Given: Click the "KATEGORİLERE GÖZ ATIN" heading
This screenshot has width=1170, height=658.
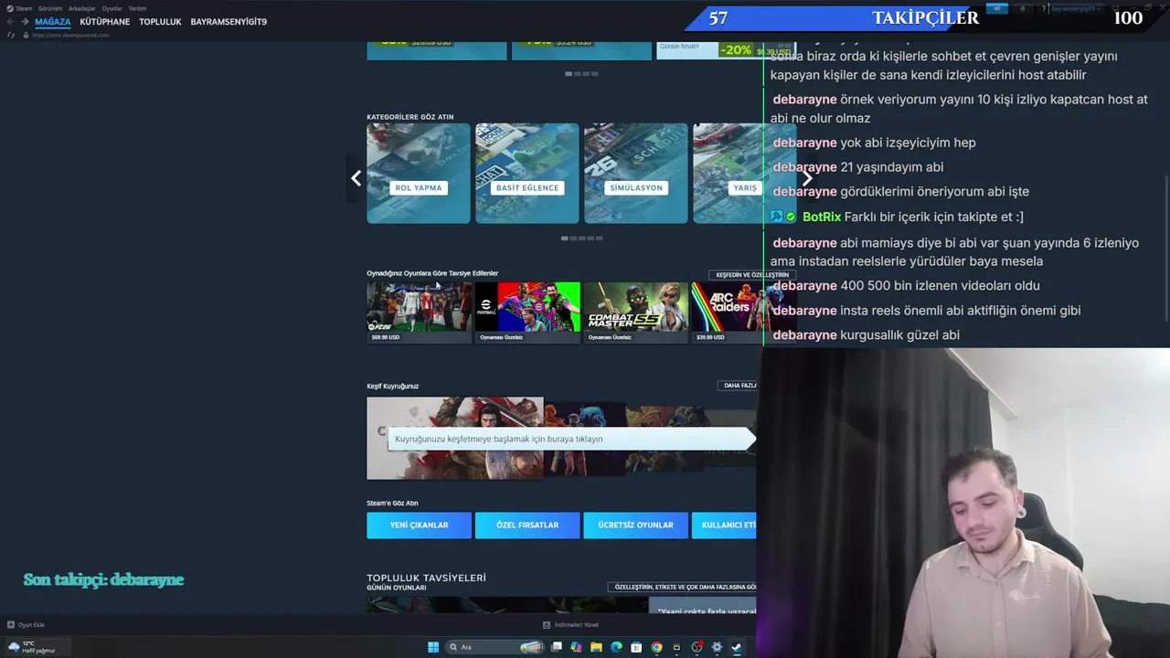Looking at the screenshot, I should tap(409, 117).
